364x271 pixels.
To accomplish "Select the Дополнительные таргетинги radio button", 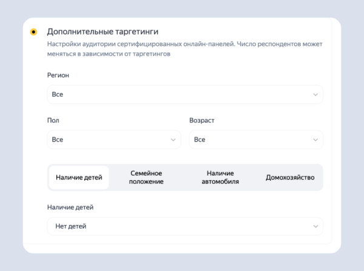I will 33,32.
